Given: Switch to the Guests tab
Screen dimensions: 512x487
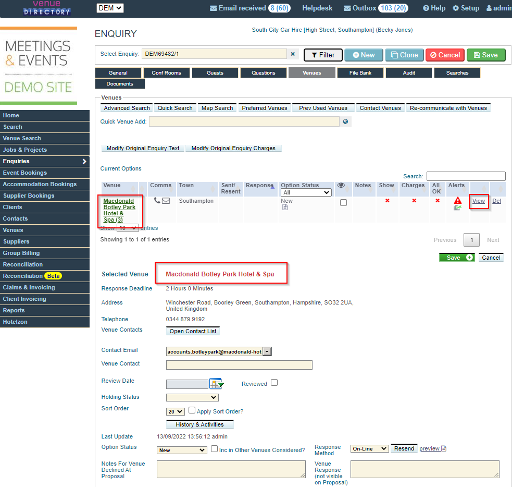Looking at the screenshot, I should (x=215, y=73).
